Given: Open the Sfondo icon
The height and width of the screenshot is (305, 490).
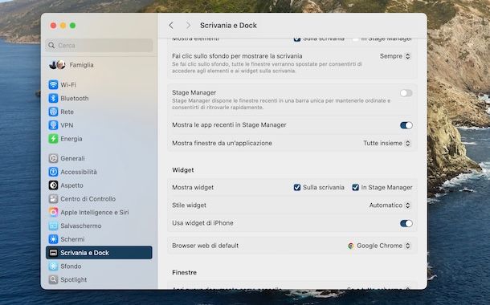Looking at the screenshot, I should point(53,266).
